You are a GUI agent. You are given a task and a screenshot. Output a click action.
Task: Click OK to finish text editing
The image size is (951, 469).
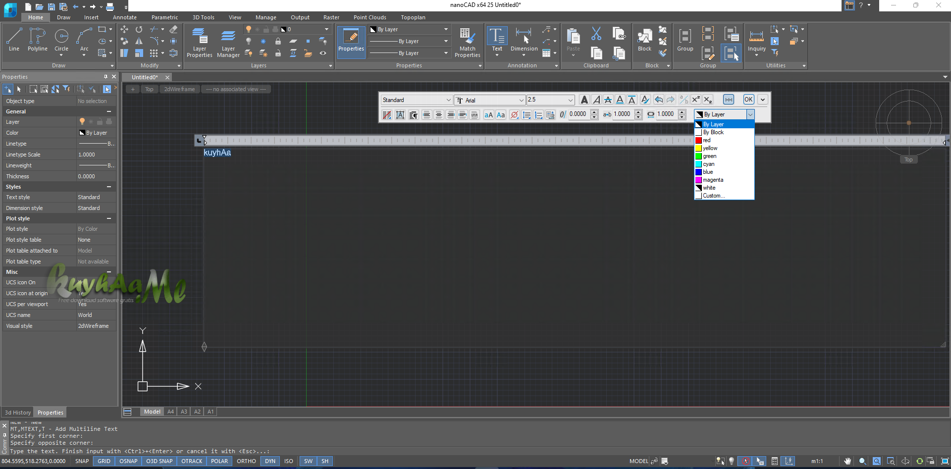[x=748, y=100]
